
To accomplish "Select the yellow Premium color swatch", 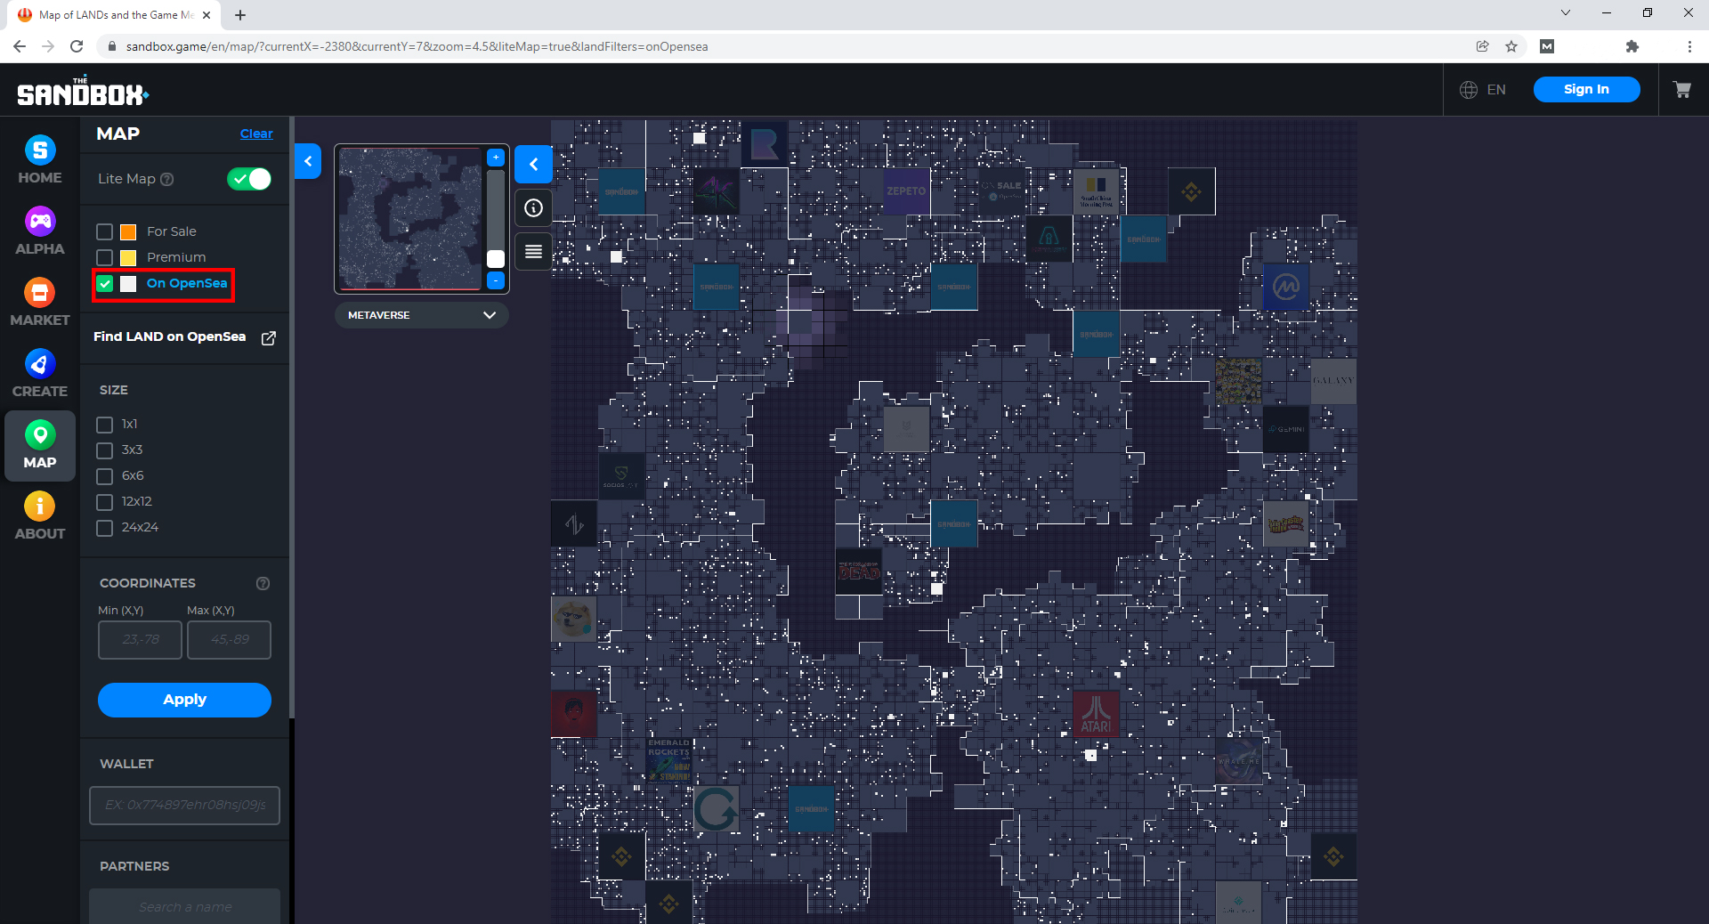I will pyautogui.click(x=128, y=258).
